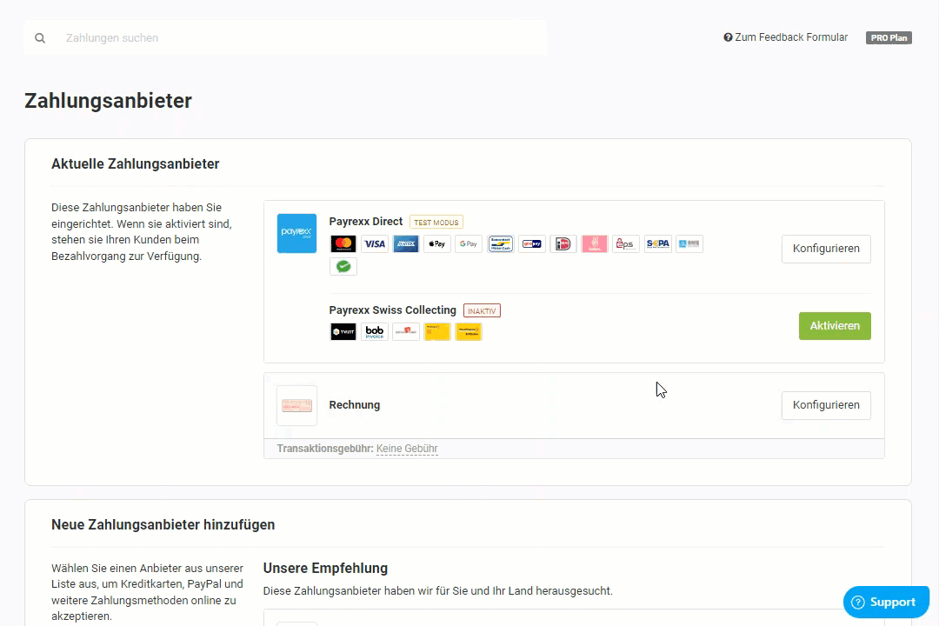Click the iDEAL payment icon

click(x=563, y=244)
